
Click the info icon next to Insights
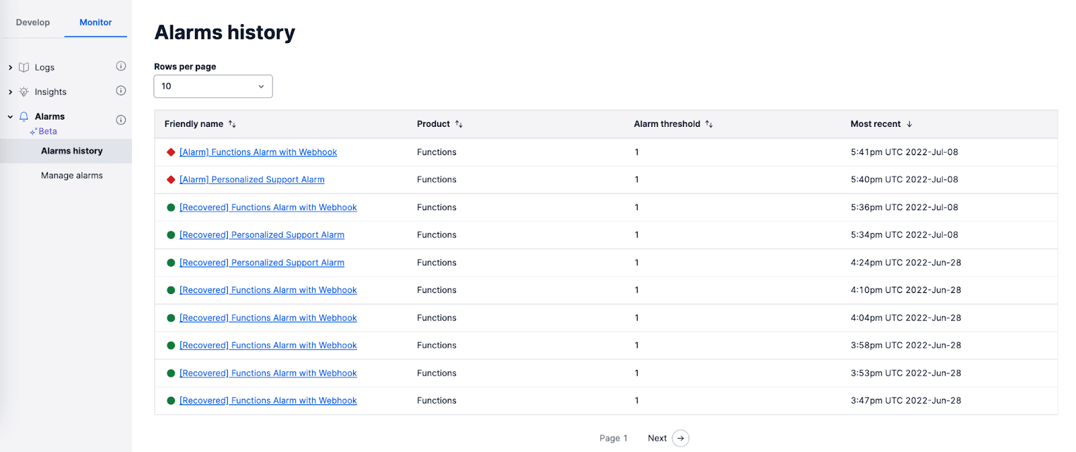121,91
